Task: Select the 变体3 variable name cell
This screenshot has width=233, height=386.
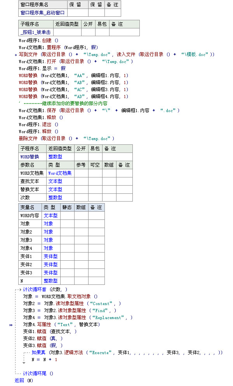Action: (x=30, y=272)
